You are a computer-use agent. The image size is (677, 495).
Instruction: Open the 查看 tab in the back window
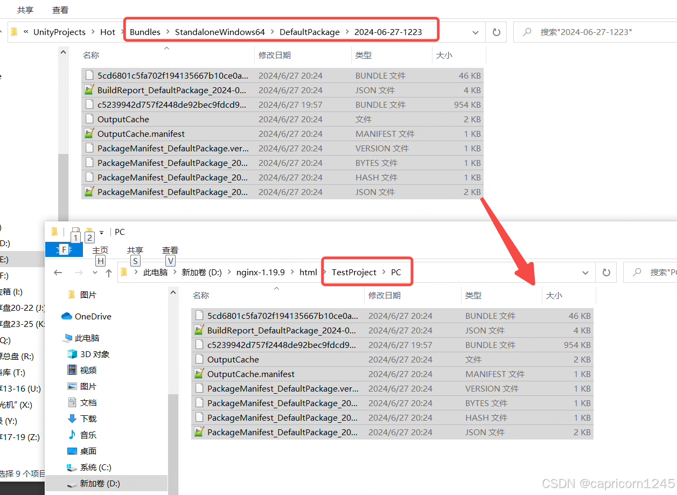[x=60, y=10]
